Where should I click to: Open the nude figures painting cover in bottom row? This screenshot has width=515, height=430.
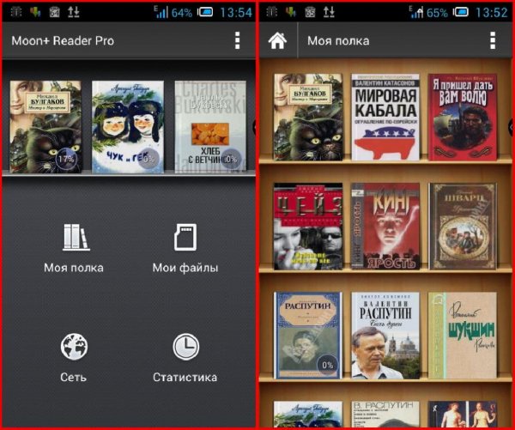(x=463, y=414)
